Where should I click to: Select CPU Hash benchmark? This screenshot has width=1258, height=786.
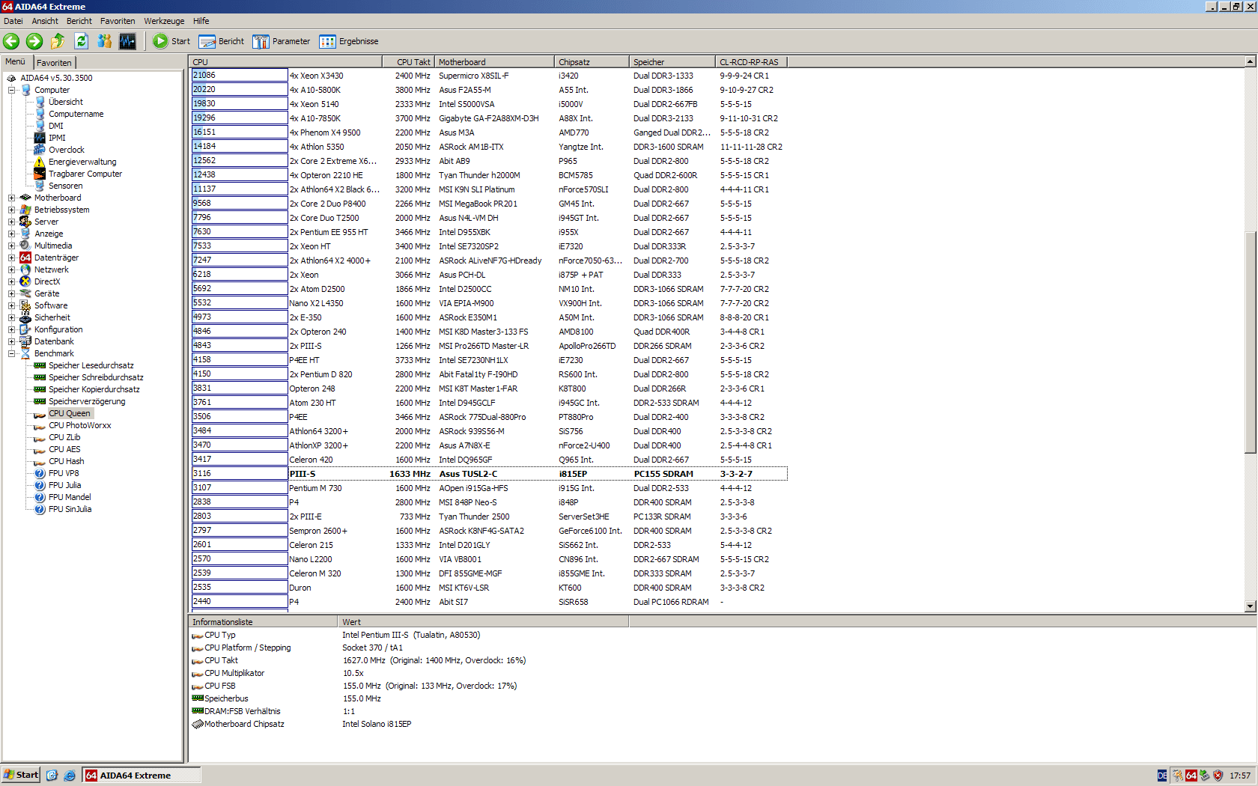point(67,461)
